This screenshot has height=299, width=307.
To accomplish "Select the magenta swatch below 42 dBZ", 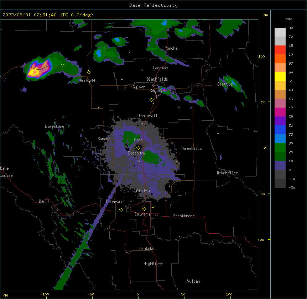I will click(x=280, y=112).
